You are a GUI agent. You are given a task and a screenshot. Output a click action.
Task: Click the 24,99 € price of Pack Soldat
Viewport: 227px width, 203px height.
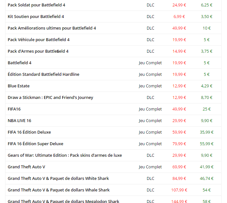(x=179, y=5)
